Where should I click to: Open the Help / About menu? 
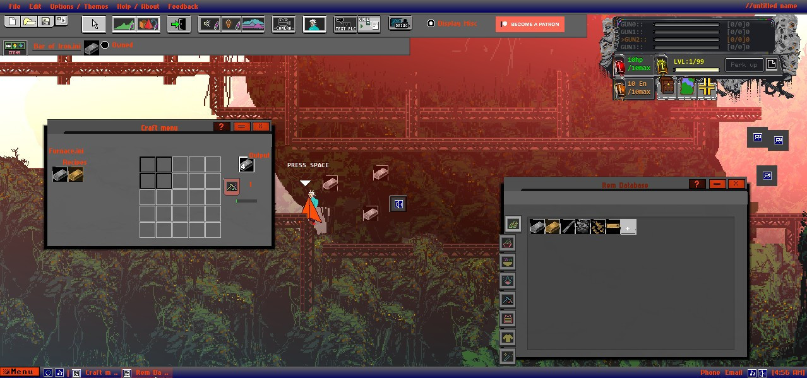coord(138,6)
